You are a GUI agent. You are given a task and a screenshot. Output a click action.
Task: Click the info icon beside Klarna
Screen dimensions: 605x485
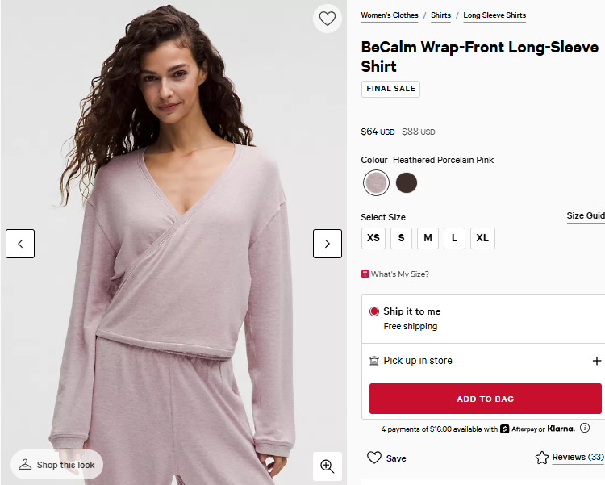(585, 429)
